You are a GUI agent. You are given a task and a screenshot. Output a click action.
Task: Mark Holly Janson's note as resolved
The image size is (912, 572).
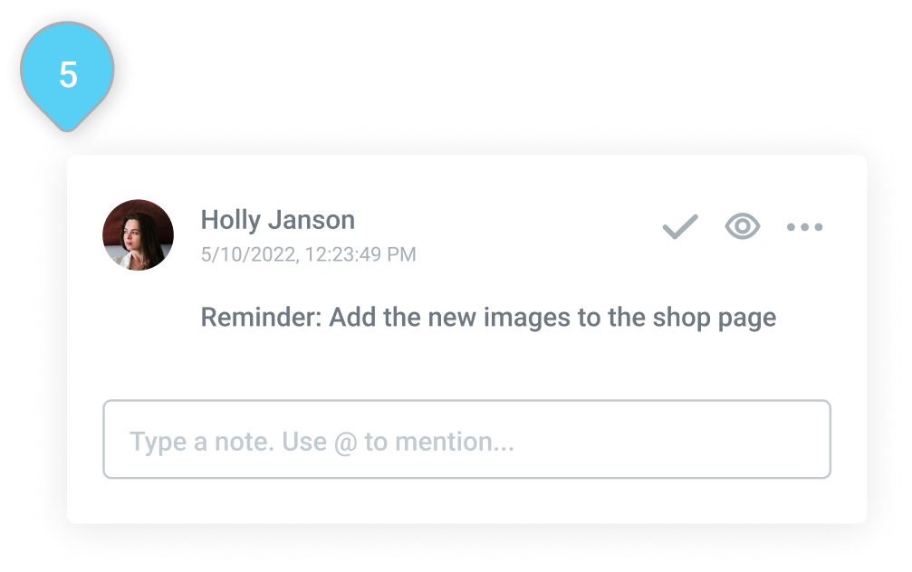point(679,226)
